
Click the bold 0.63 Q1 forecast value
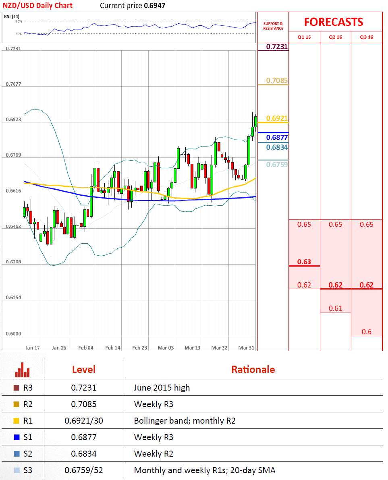pyautogui.click(x=304, y=262)
